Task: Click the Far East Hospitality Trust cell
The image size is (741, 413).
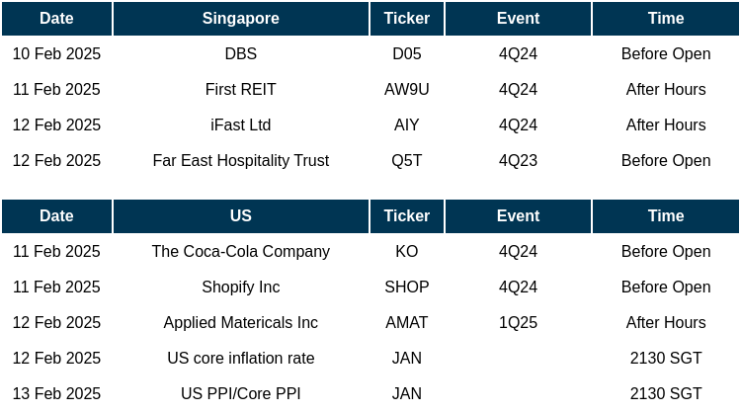Action: pos(240,161)
